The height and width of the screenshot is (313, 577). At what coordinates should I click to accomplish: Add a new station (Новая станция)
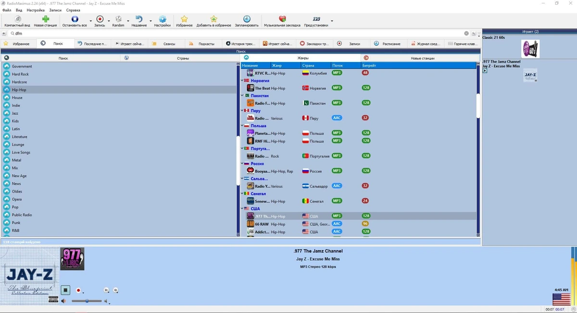[45, 21]
